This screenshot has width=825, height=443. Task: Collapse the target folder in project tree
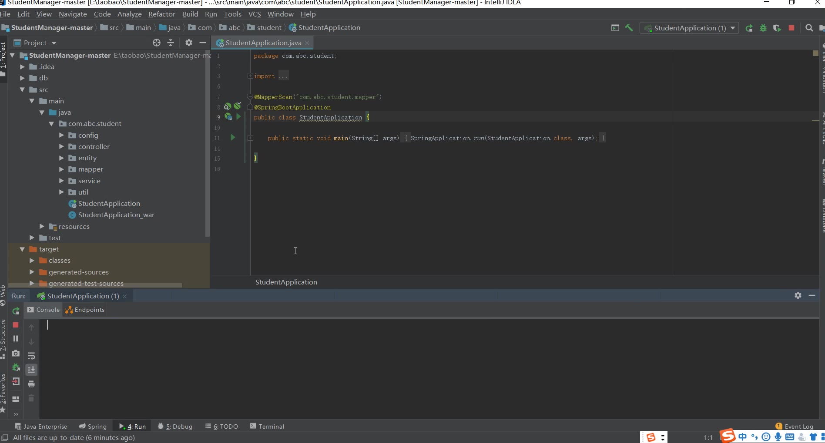tap(22, 249)
